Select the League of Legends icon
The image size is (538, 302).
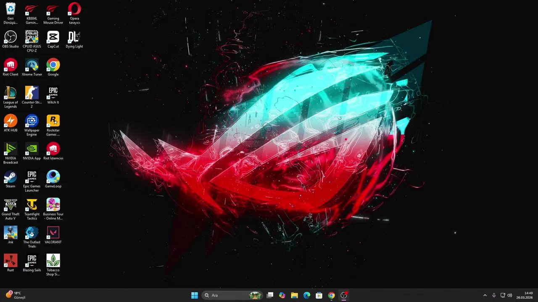pos(11,97)
